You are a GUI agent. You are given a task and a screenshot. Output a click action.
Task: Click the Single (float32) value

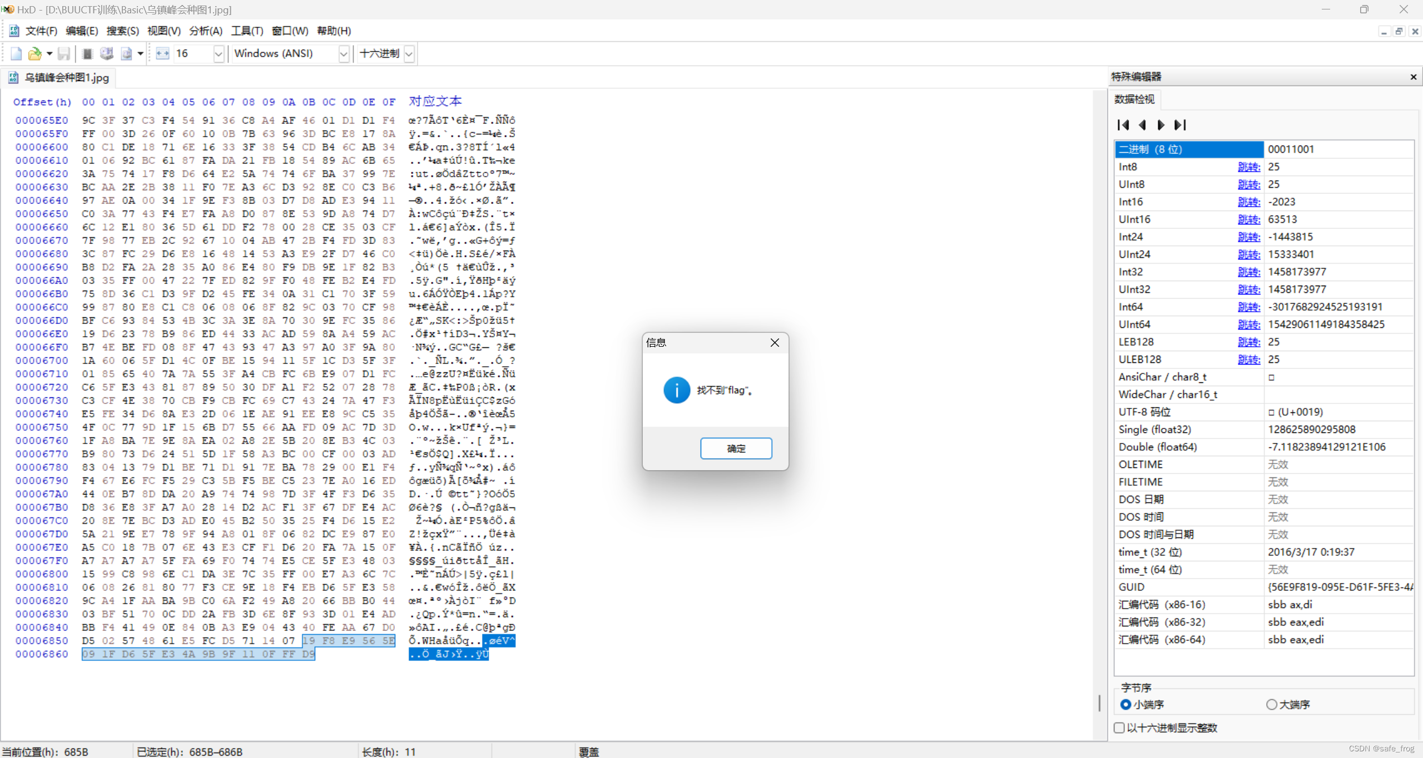click(x=1311, y=430)
